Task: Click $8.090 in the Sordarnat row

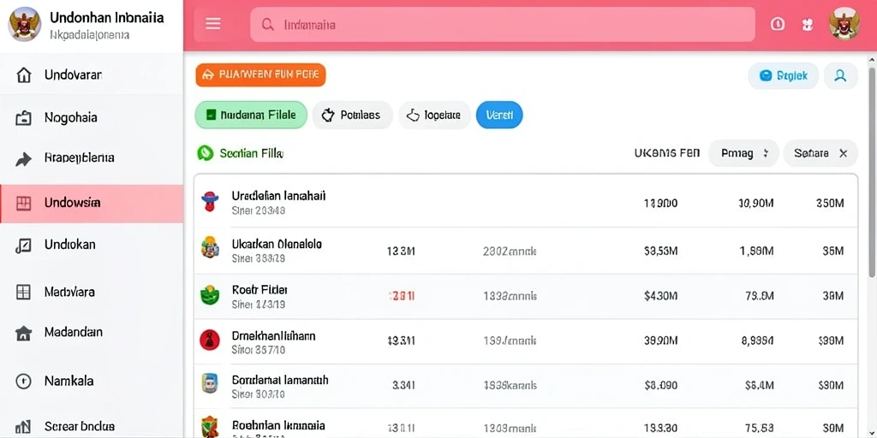Action: tap(660, 386)
